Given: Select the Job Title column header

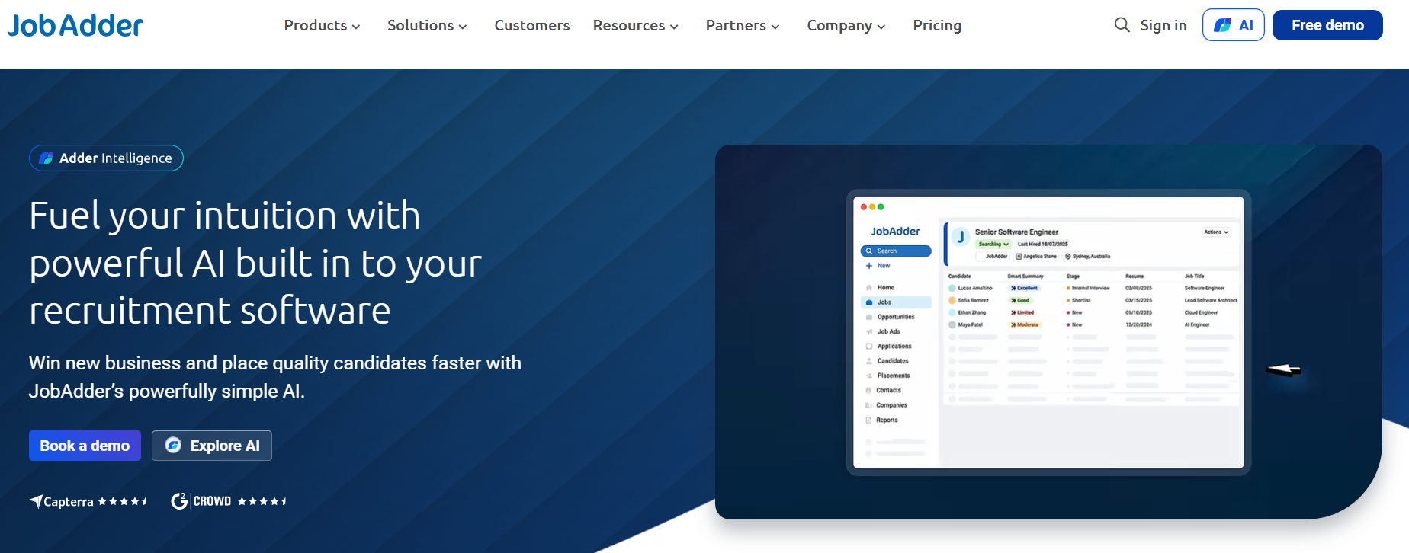Looking at the screenshot, I should [1194, 276].
